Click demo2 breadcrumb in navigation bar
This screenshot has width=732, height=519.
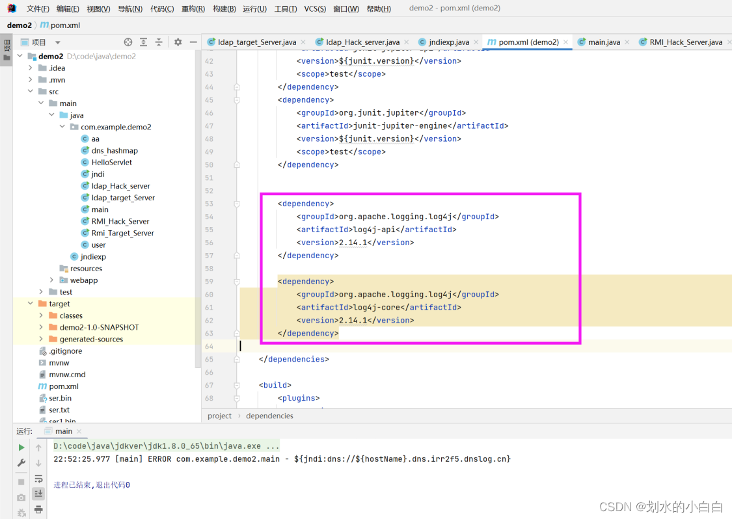tap(19, 25)
